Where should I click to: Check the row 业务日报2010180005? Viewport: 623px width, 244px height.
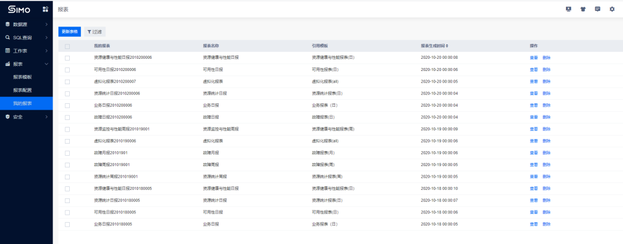pyautogui.click(x=67, y=224)
